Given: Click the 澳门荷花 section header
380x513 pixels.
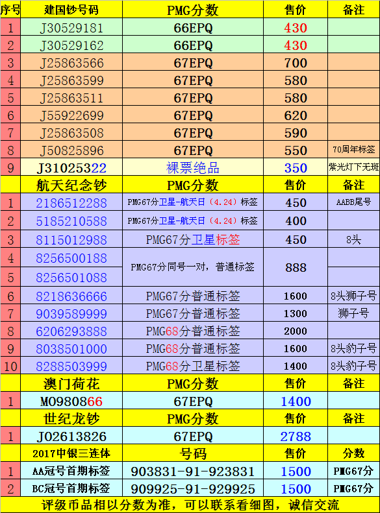Looking at the screenshot, I should [71, 383].
